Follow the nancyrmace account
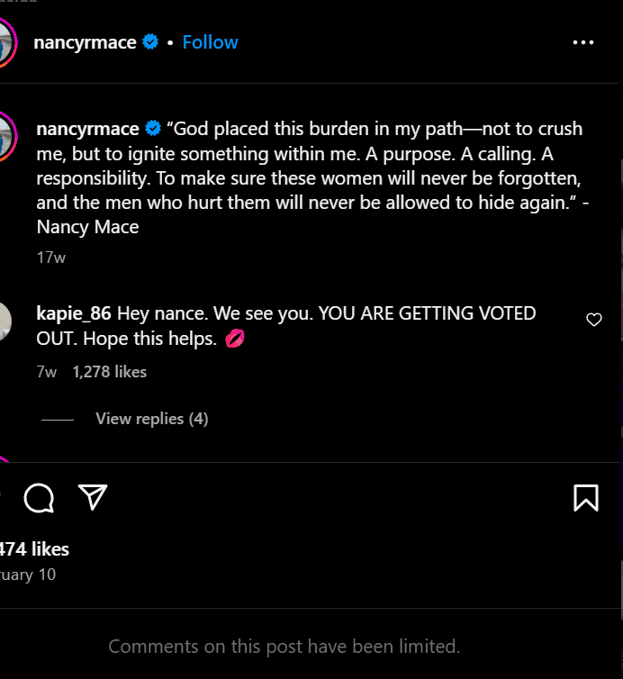623x679 pixels. [210, 42]
